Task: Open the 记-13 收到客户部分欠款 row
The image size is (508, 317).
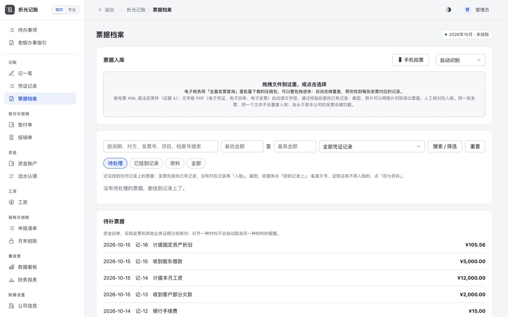Action: 294,294
